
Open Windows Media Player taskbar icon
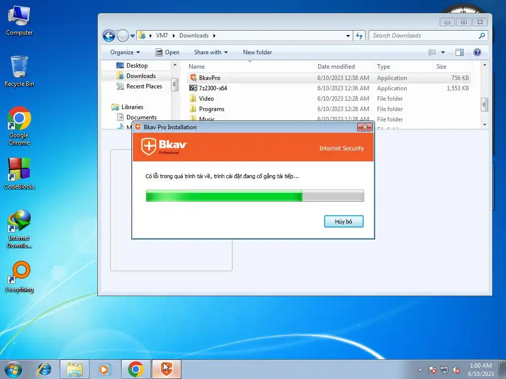[x=105, y=369]
